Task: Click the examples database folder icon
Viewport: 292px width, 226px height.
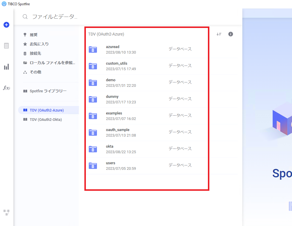Action: 93,116
